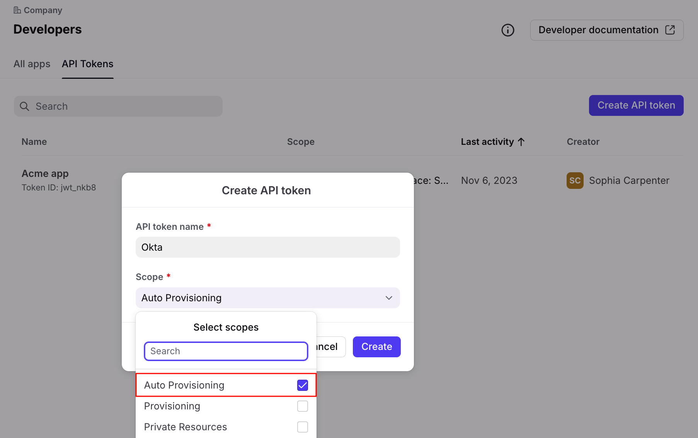Screen dimensions: 698x438
Task: Select the API Tokens tab
Action: click(x=88, y=64)
